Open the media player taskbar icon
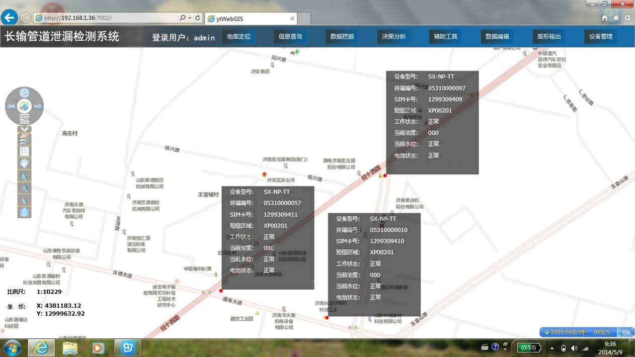The height and width of the screenshot is (357, 635). [x=99, y=347]
